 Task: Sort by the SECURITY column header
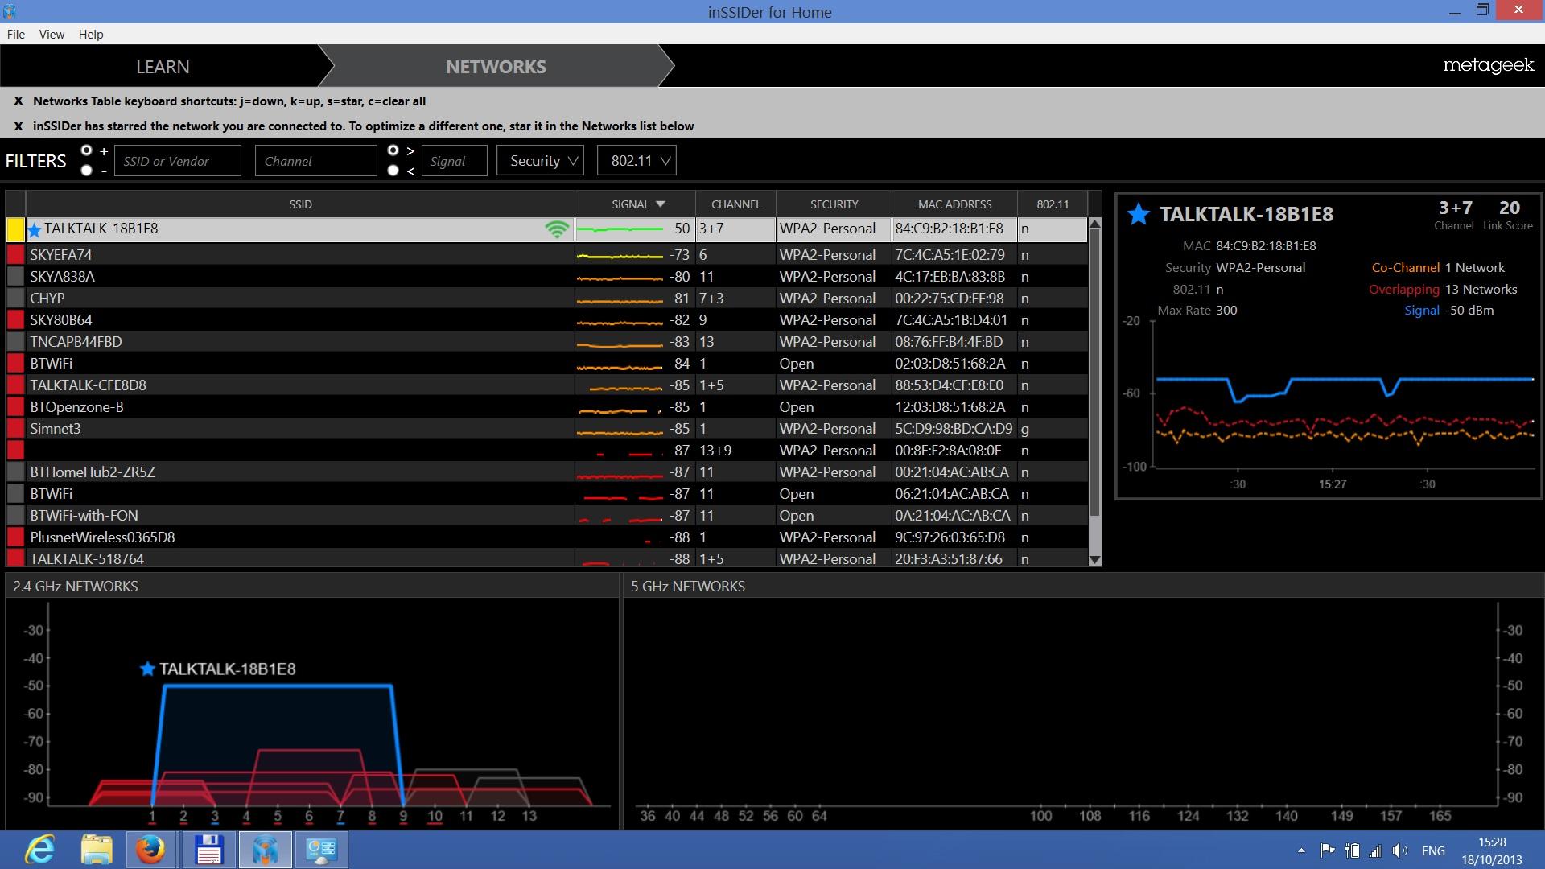834,204
